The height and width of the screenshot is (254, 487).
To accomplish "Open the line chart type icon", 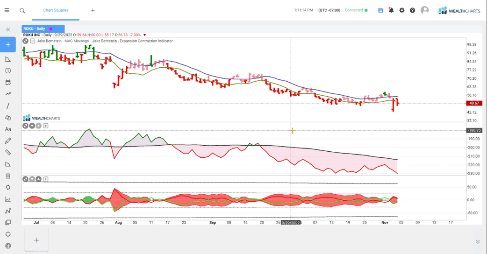I will pos(8,199).
